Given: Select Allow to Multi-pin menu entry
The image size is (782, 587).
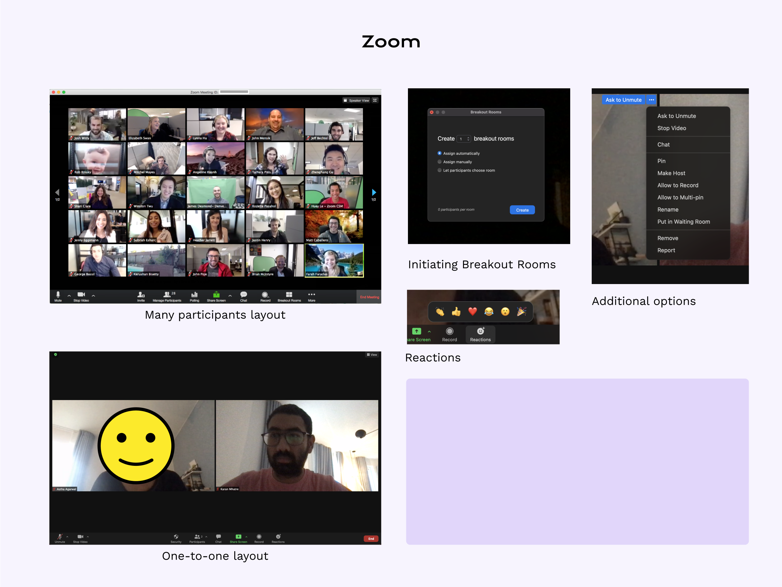Looking at the screenshot, I should click(680, 197).
